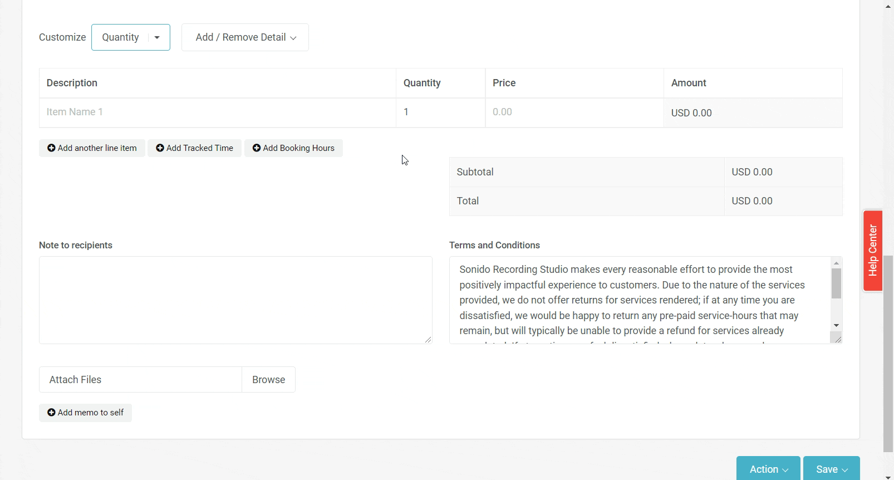The image size is (894, 480).
Task: Expand the Add / Remove Detail menu
Action: tap(245, 37)
